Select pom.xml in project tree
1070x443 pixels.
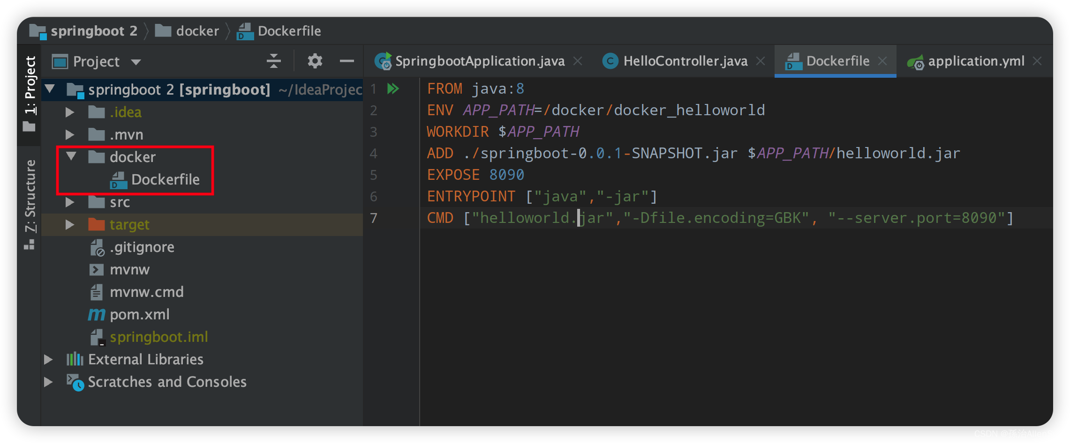click(x=140, y=314)
